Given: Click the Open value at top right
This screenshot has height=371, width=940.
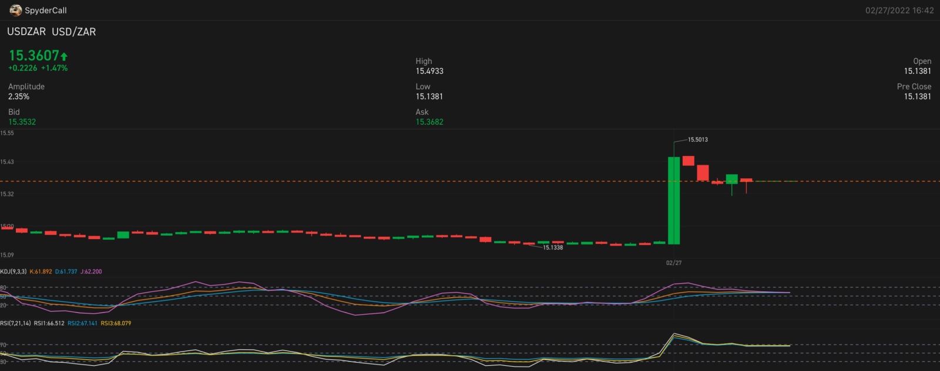Looking at the screenshot, I should tap(918, 71).
